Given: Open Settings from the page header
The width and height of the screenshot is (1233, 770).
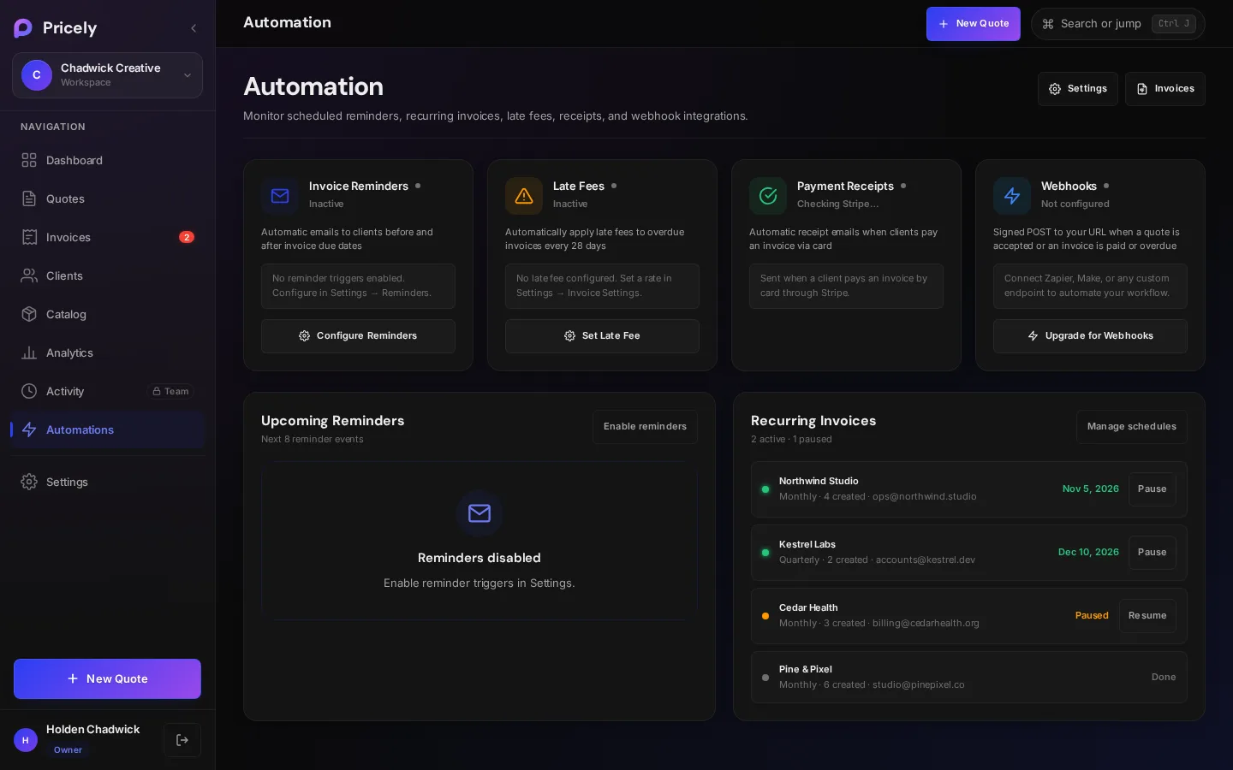Looking at the screenshot, I should tap(1078, 89).
